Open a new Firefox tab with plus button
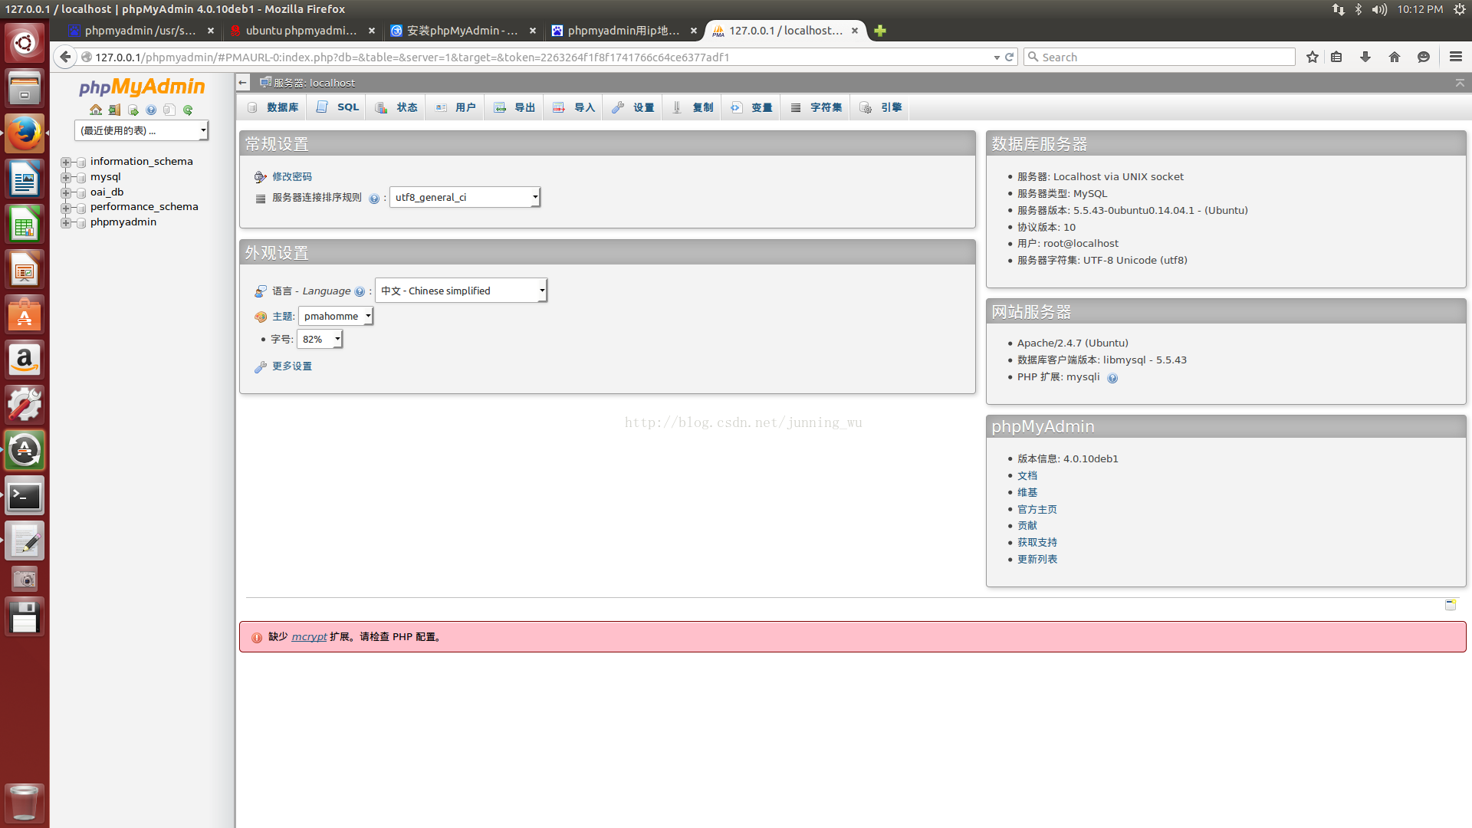Screen dimensions: 1472x828 click(880, 31)
